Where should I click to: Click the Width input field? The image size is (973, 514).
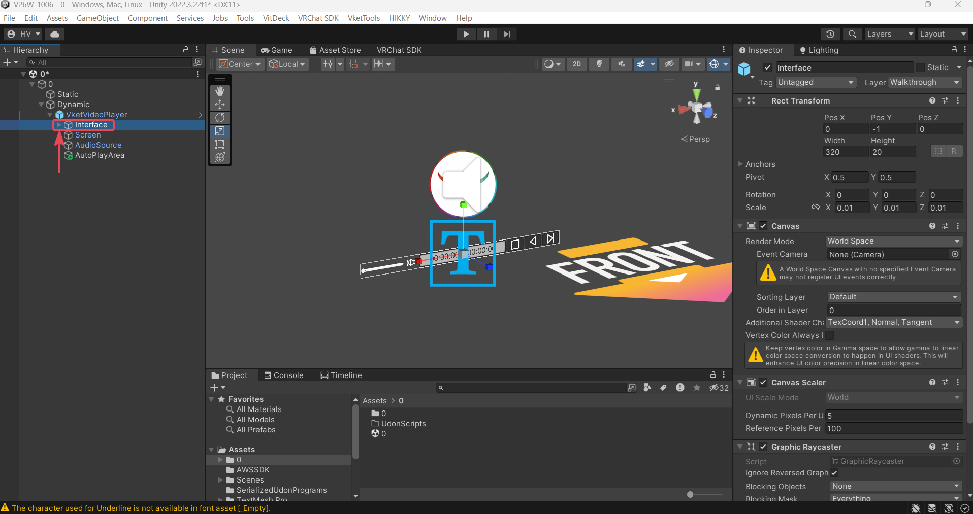[846, 152]
